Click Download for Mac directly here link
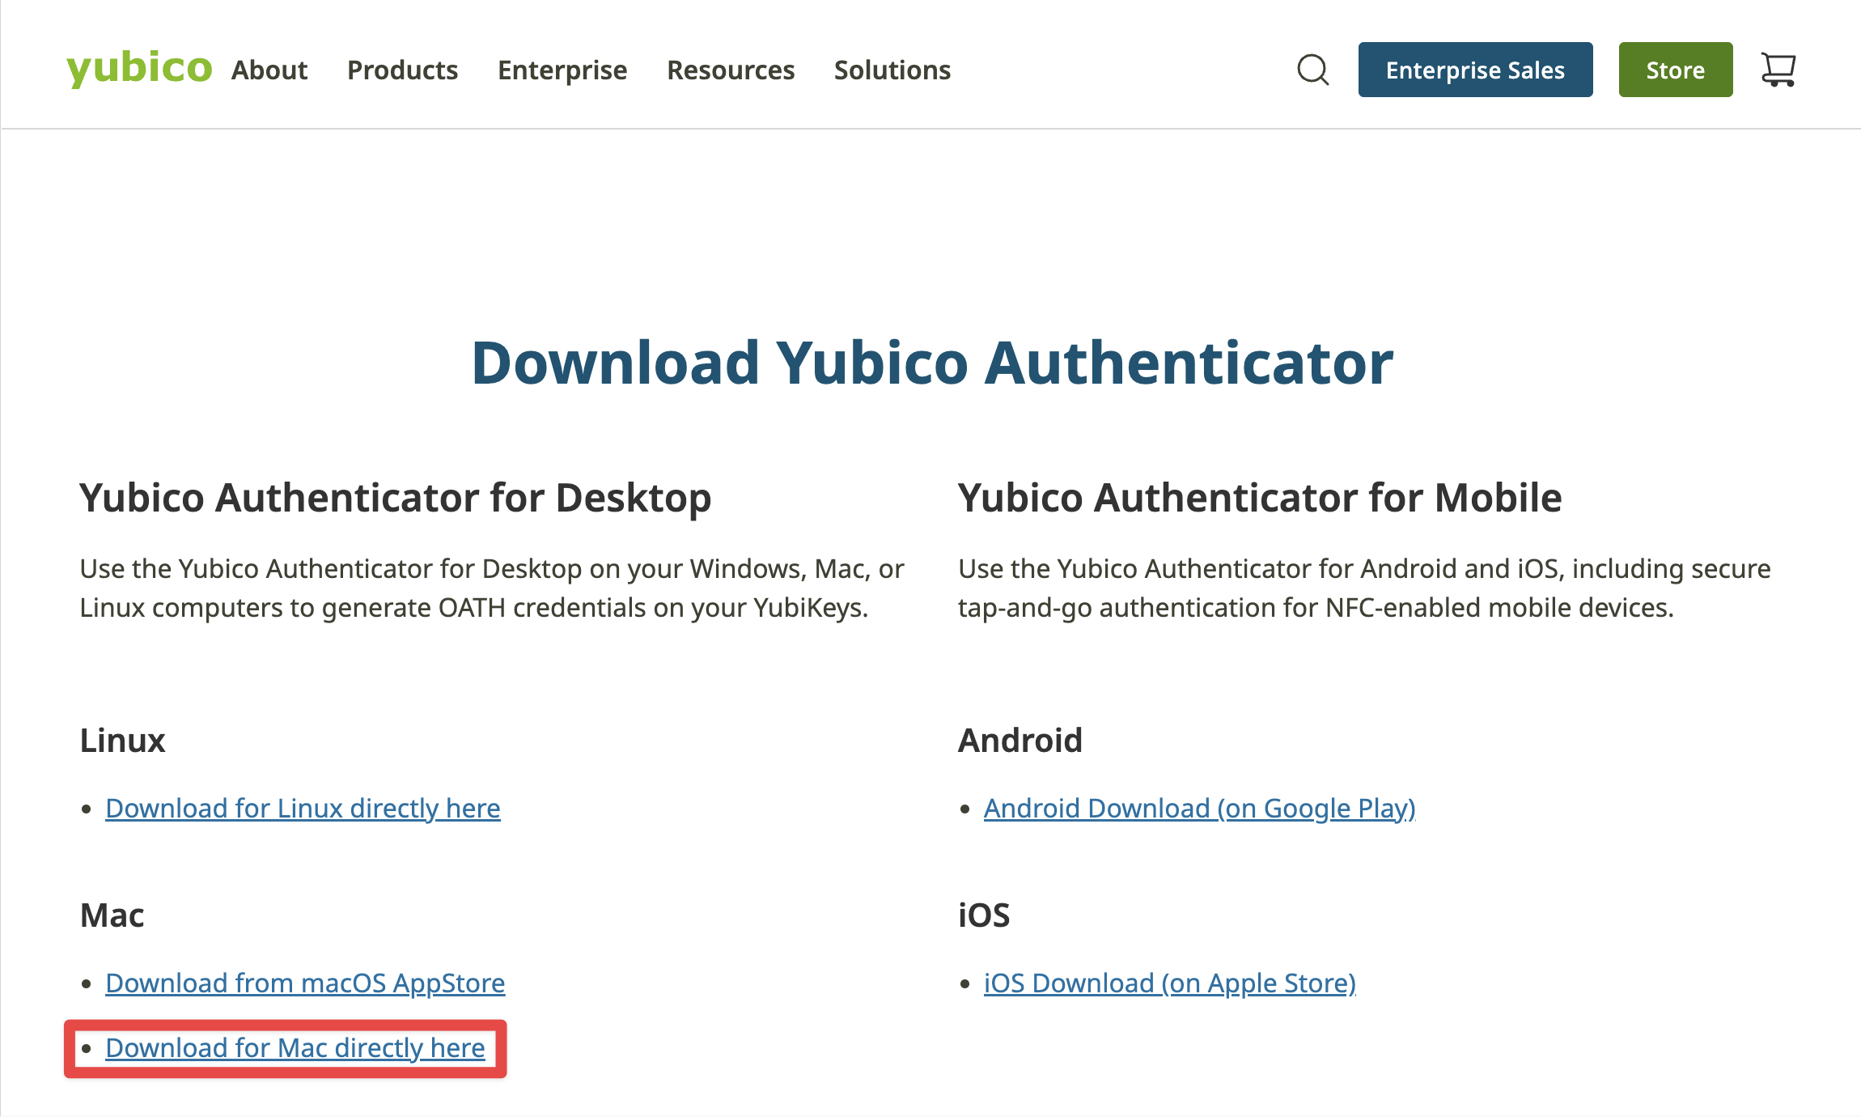The width and height of the screenshot is (1861, 1117). 295,1048
